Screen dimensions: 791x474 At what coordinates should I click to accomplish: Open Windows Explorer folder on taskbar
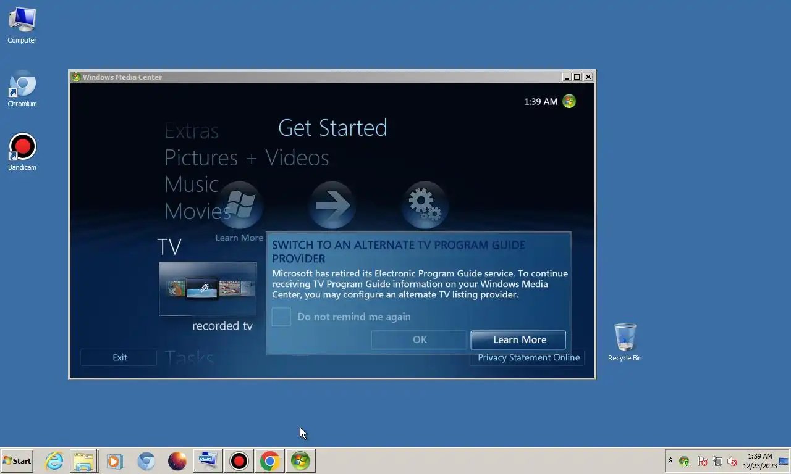click(83, 461)
